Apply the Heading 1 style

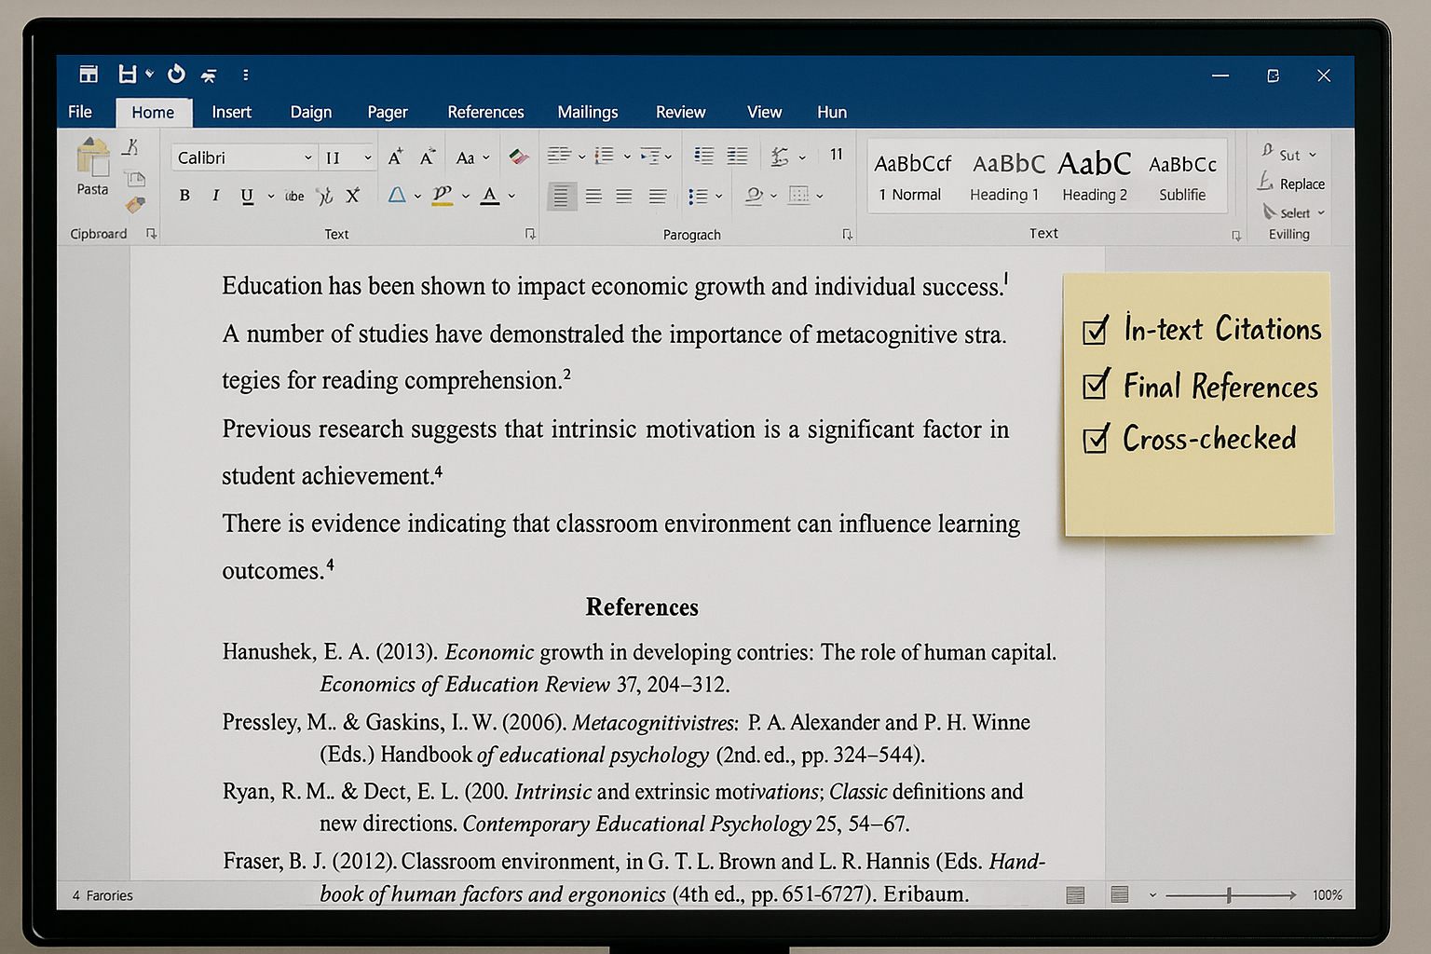[1007, 176]
